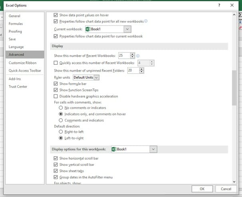Screen dimensions: 242x197
Task: Open the Ruler units Default Units dropdown
Action: (x=96, y=78)
